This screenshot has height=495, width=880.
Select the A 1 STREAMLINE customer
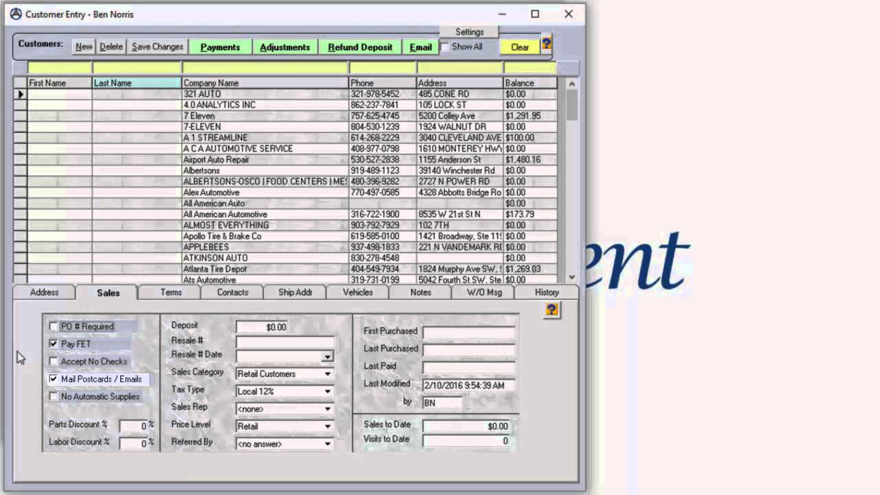pyautogui.click(x=285, y=137)
